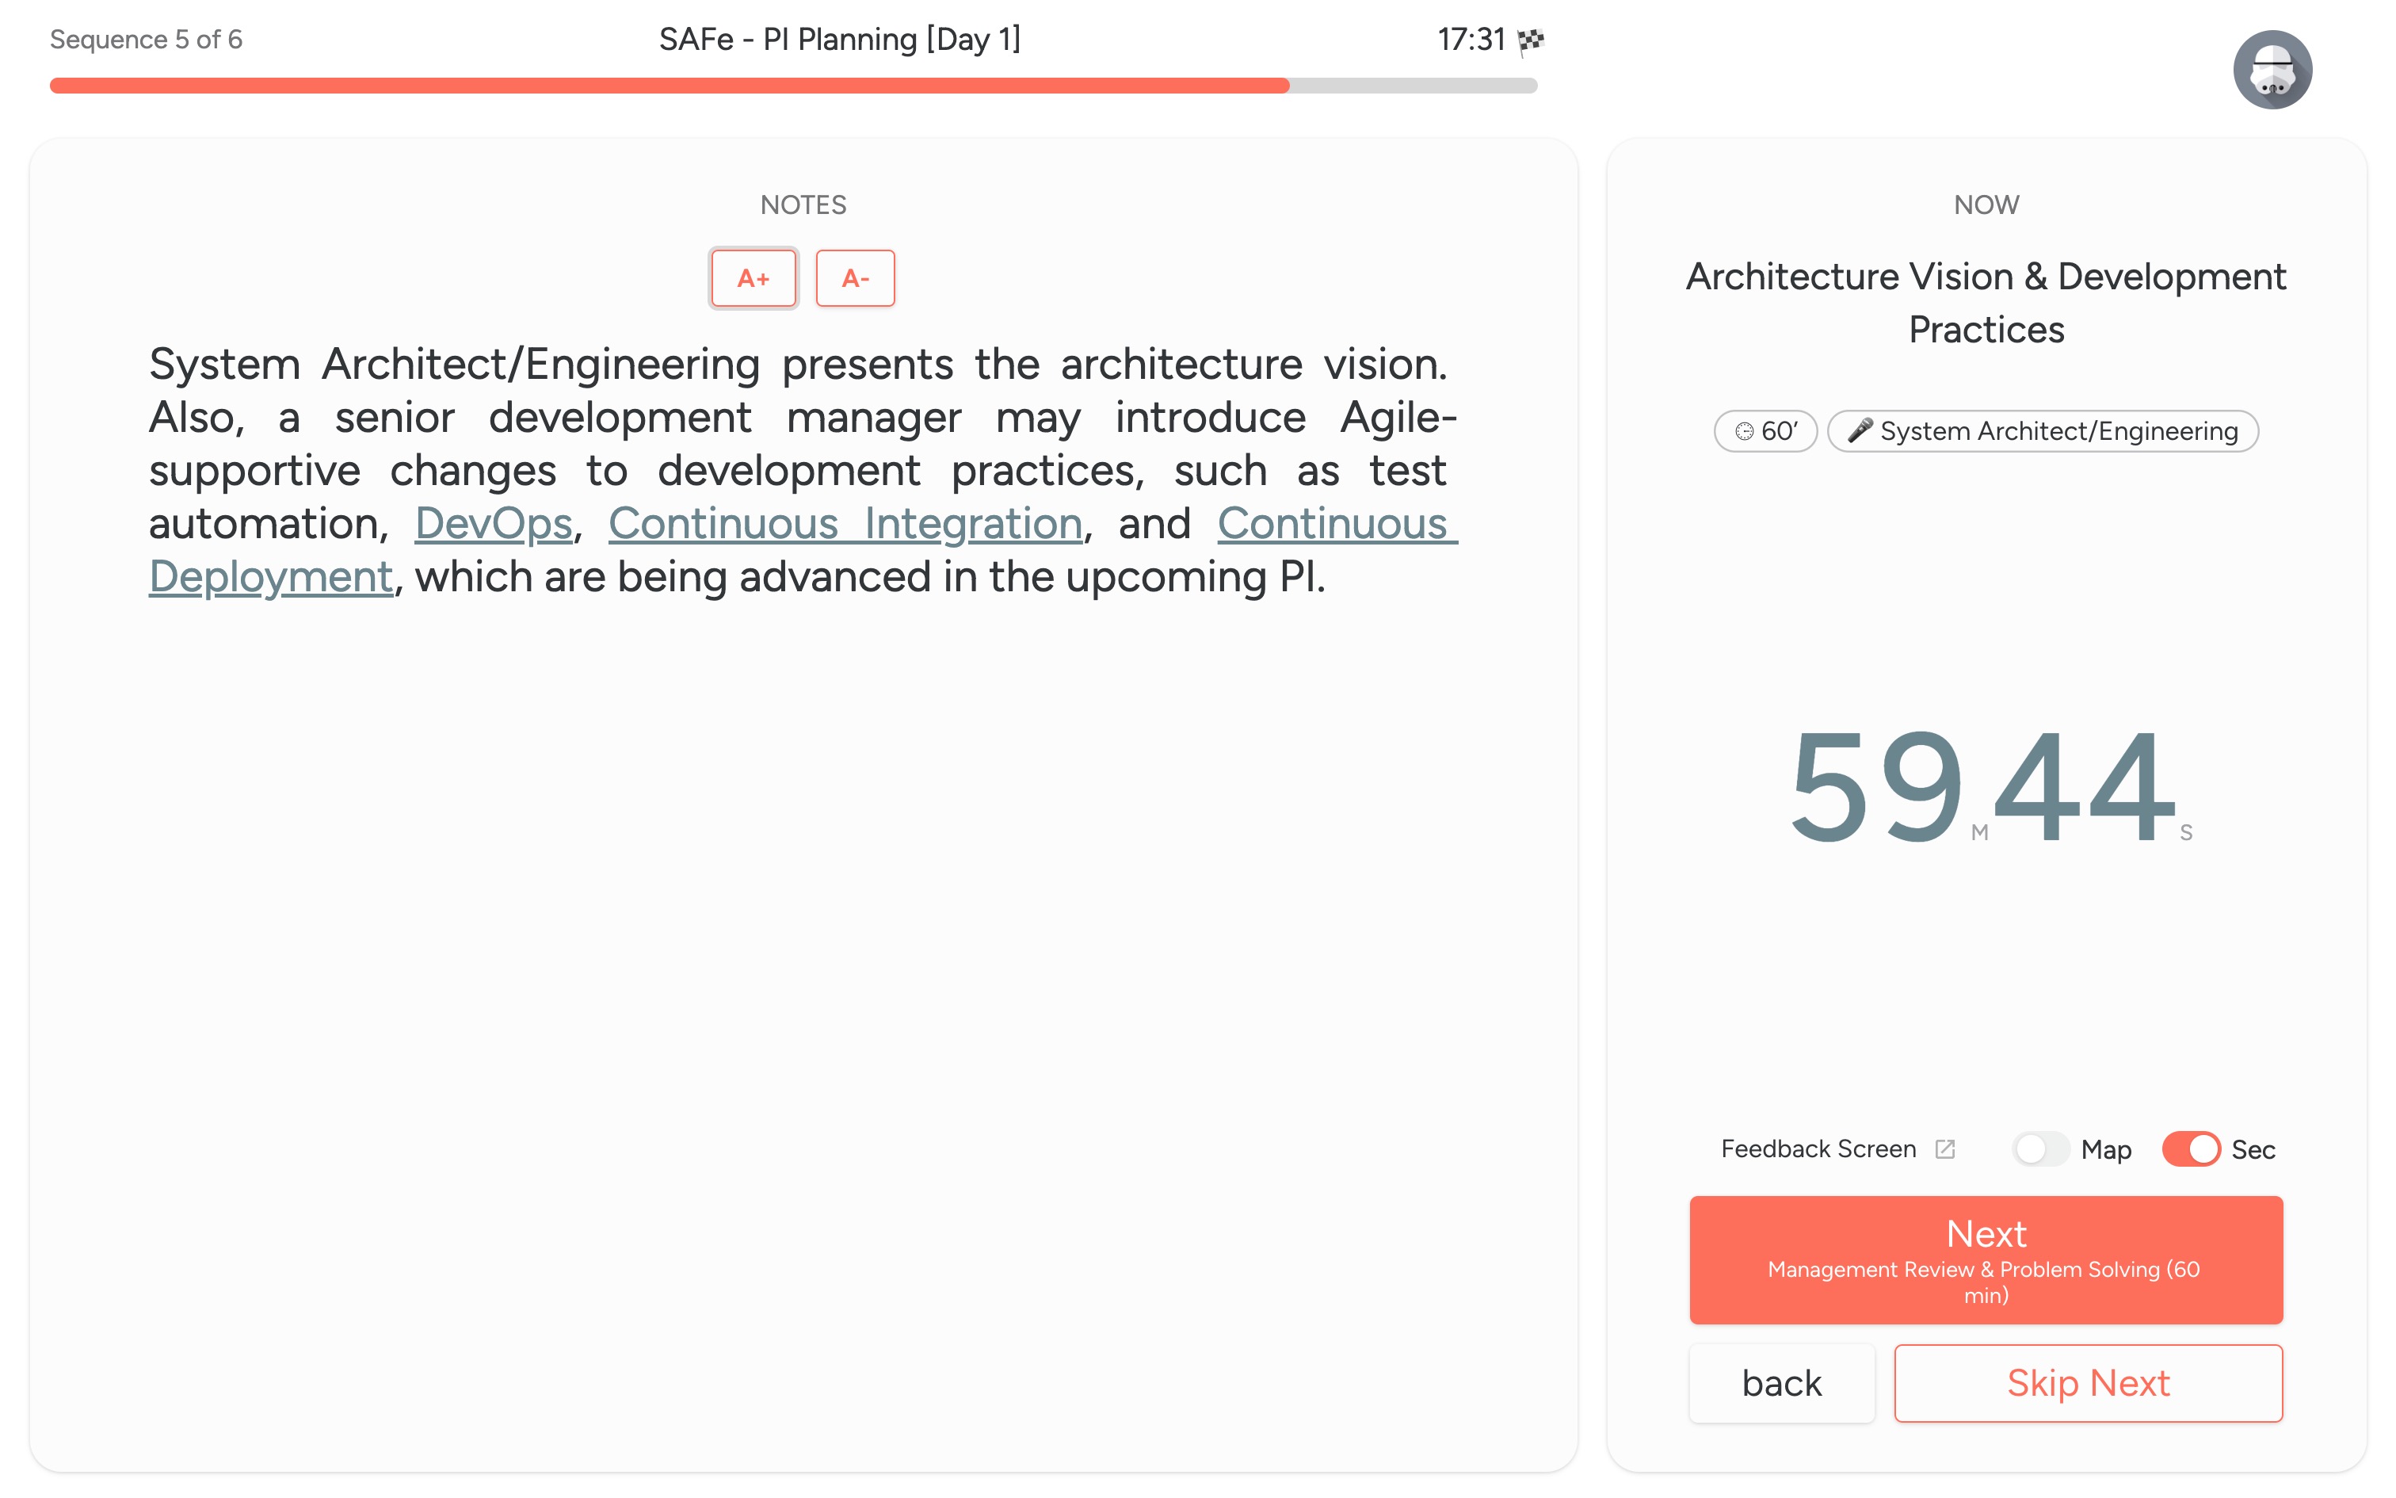Advance to Next: Management Review & Problem Solving
This screenshot has height=1498, width=2396.
click(1986, 1259)
